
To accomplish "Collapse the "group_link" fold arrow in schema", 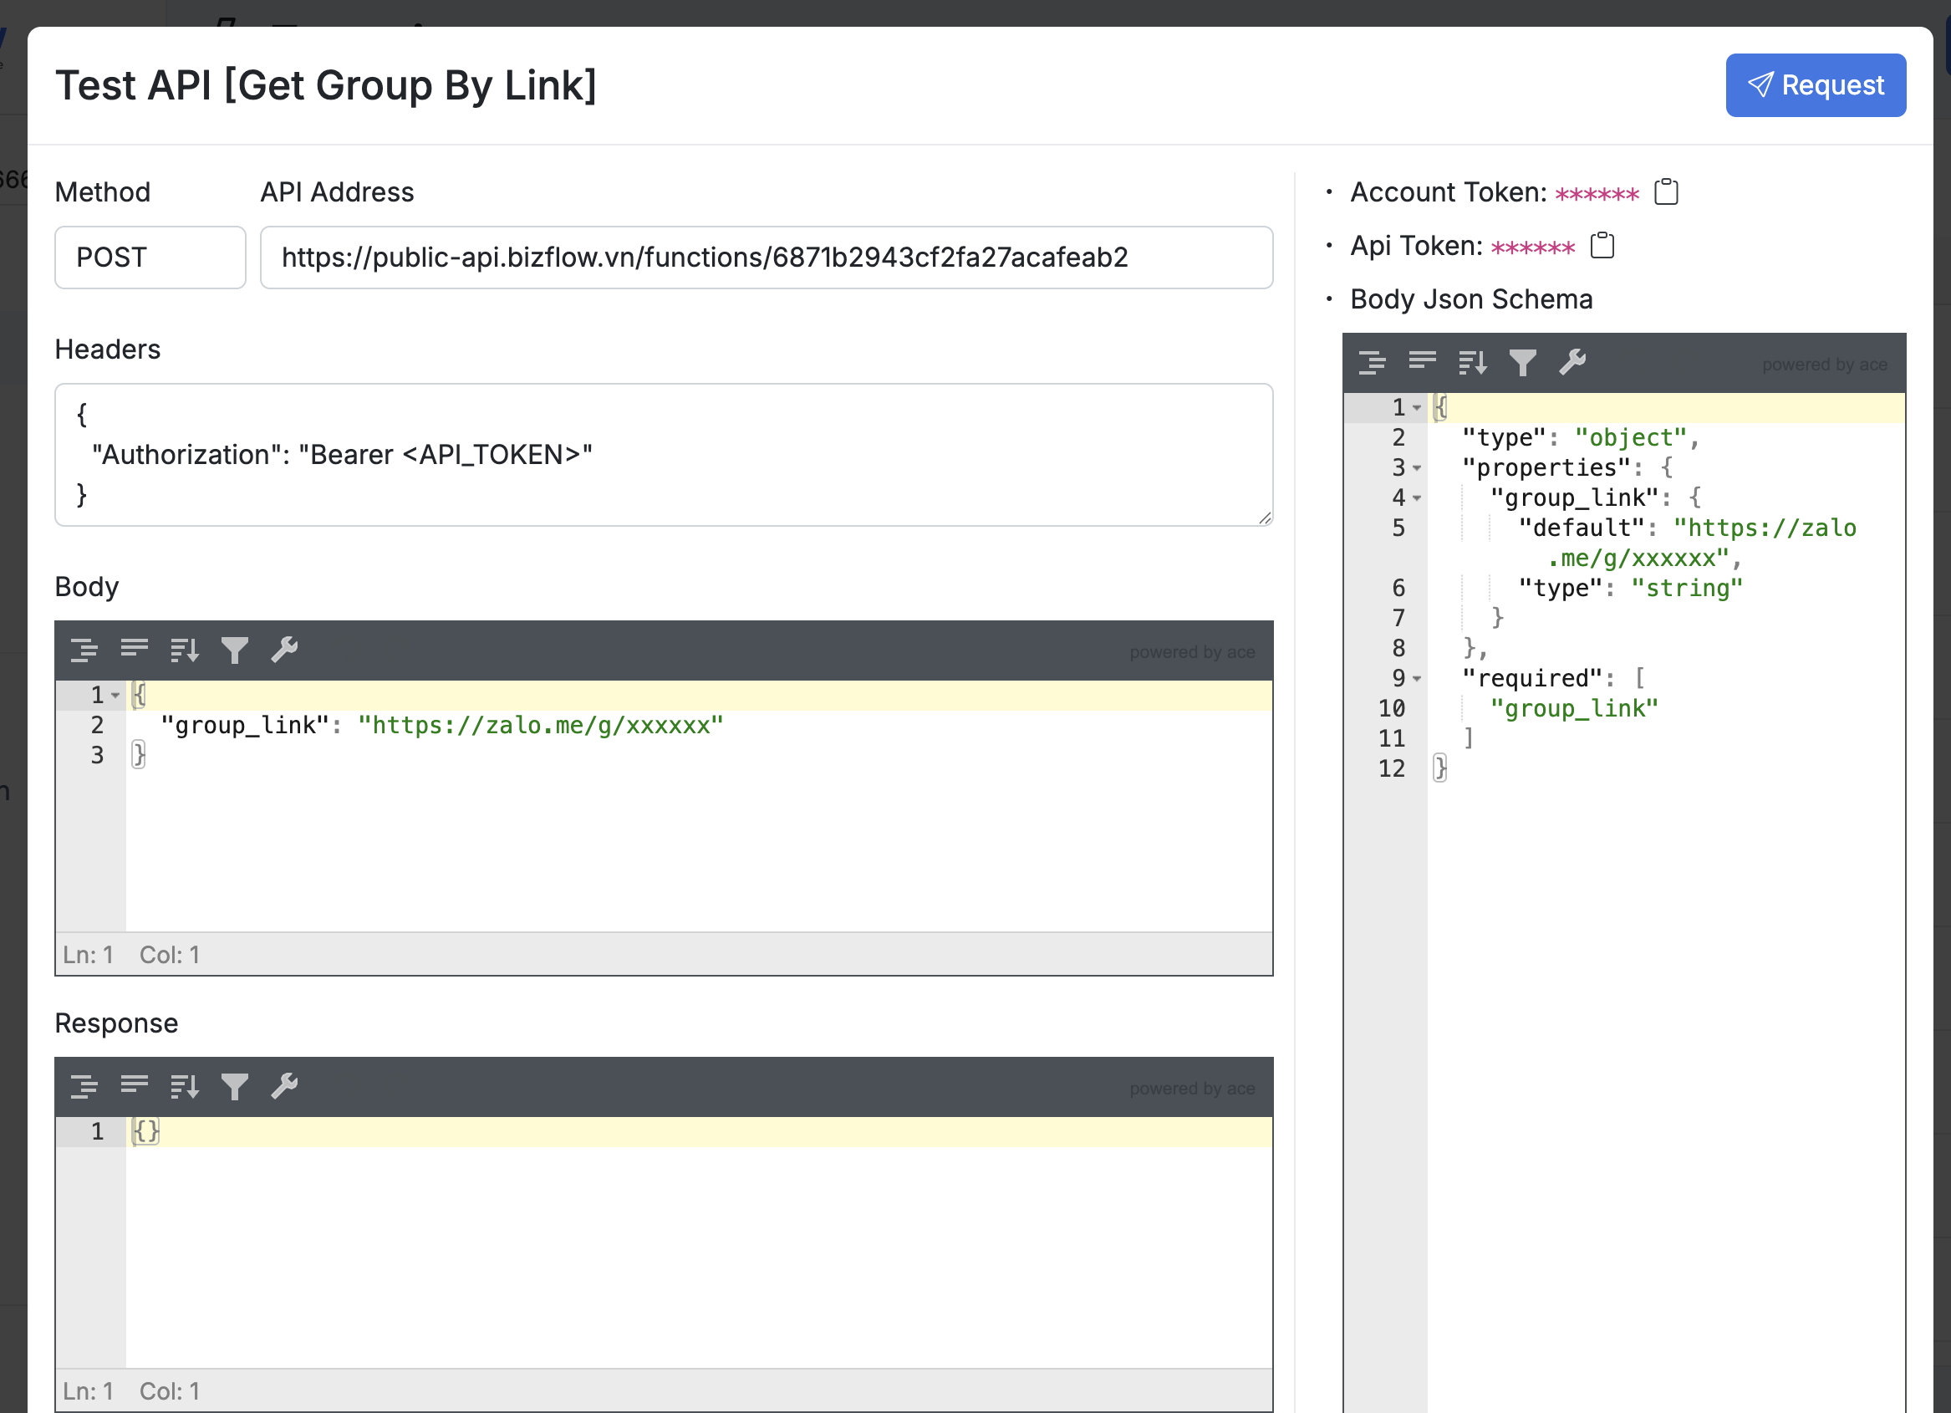I will coord(1417,498).
